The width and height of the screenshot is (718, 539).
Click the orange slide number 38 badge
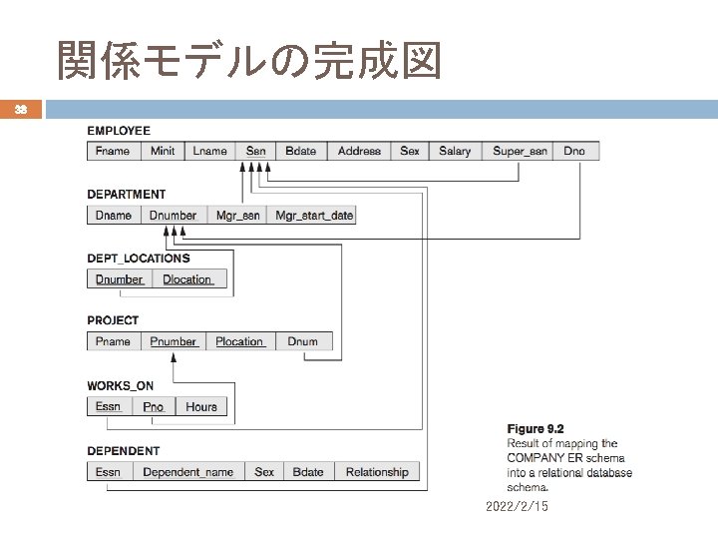21,110
